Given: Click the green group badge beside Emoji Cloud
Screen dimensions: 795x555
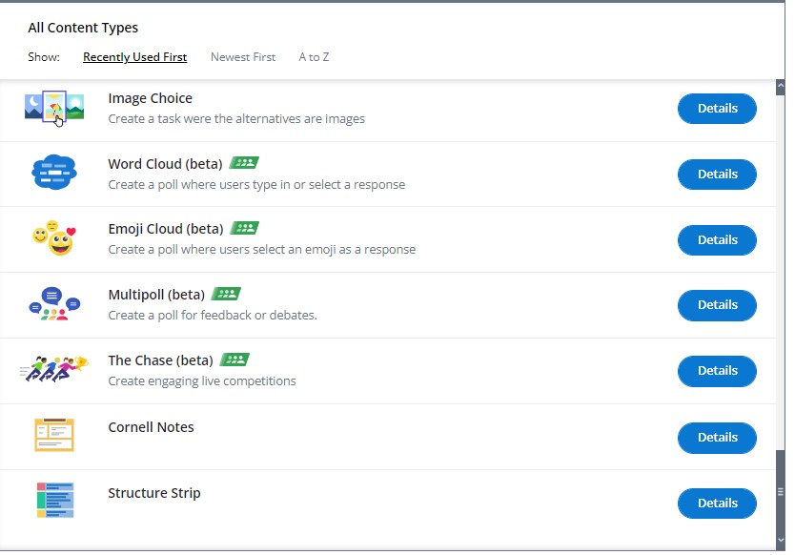Looking at the screenshot, I should point(244,228).
